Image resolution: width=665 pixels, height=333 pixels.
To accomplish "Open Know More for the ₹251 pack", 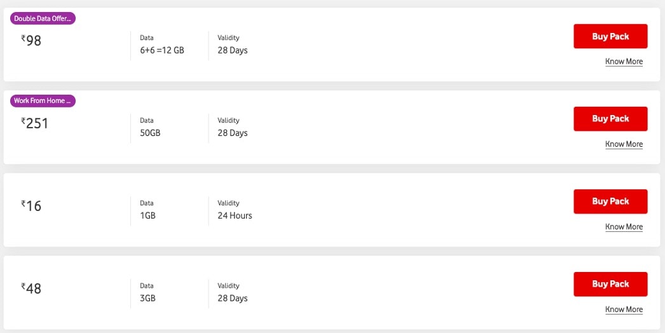I will (624, 144).
